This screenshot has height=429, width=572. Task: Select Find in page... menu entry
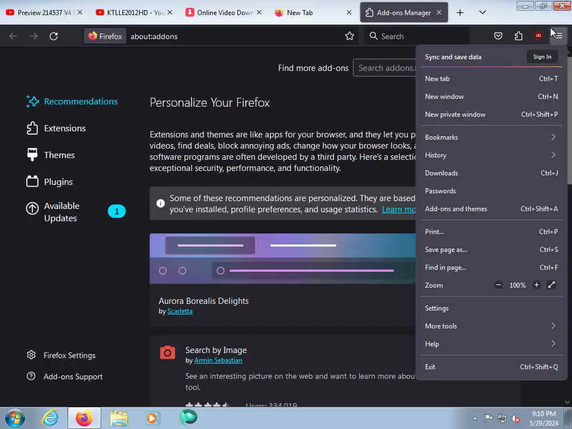pos(491,268)
